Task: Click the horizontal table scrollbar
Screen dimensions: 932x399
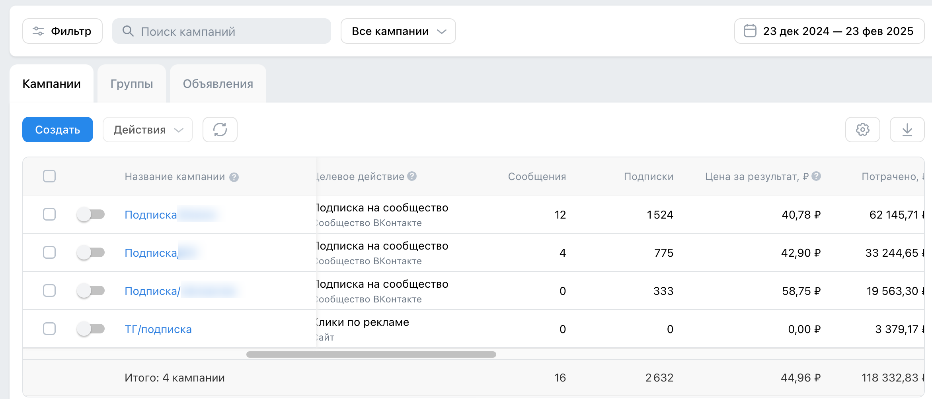Action: click(x=371, y=354)
